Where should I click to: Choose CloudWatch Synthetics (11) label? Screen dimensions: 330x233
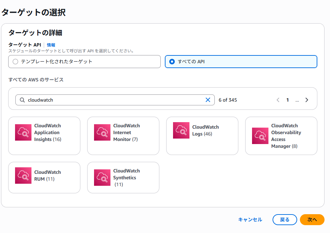click(127, 178)
